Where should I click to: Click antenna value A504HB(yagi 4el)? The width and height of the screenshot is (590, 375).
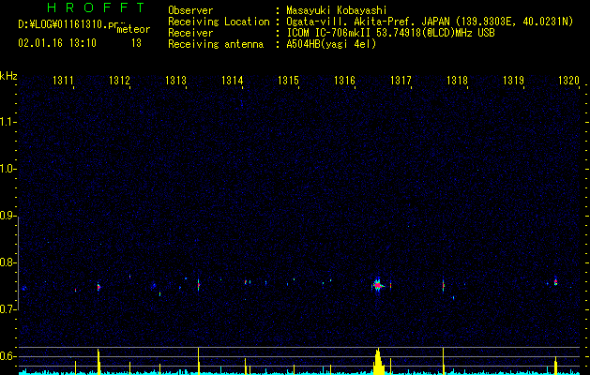pos(331,44)
